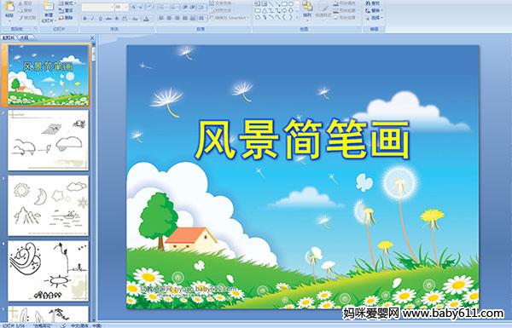Click the Replace icon in editing group
Viewport: 512px width, 328px height.
(374, 10)
